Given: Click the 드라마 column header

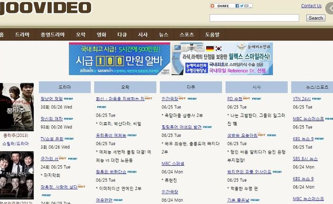Looking at the screenshot, I should (x=65, y=87).
